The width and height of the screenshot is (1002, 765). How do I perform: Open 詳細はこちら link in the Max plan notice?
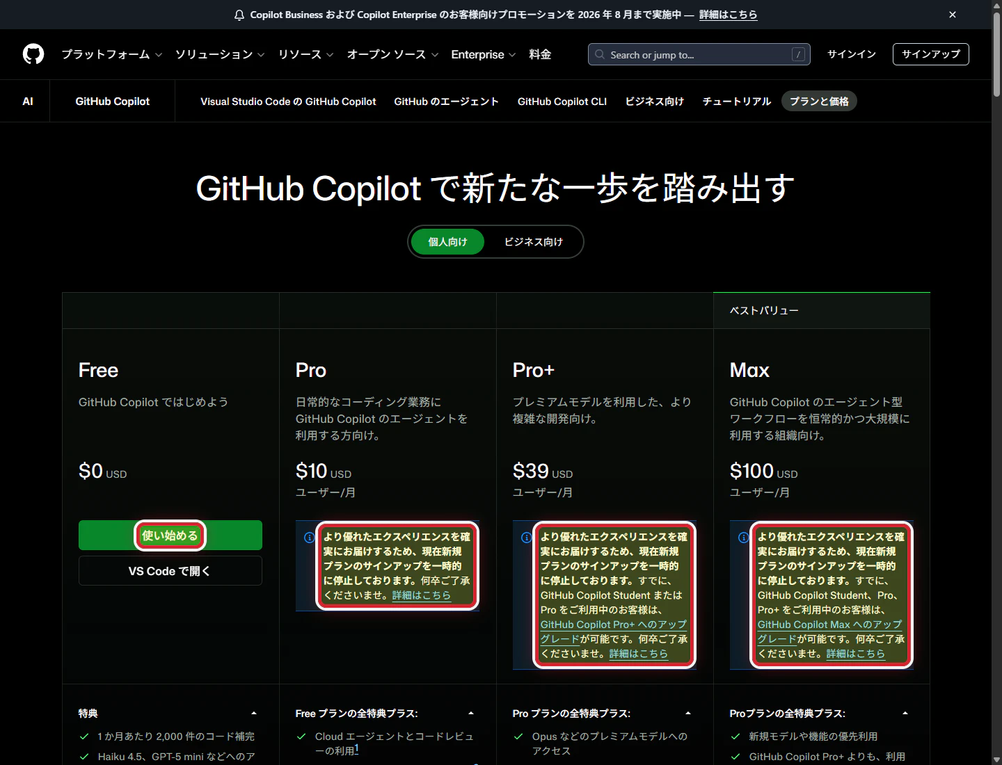(x=856, y=654)
